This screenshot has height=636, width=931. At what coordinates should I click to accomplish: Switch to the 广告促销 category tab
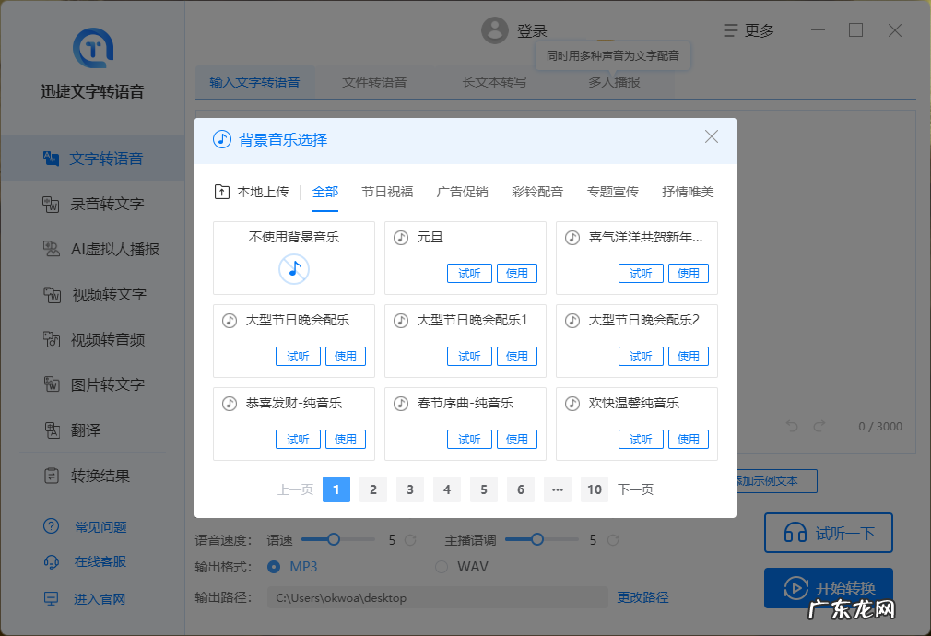(462, 192)
